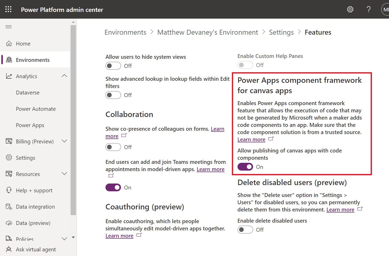Click the settings gear in the top bar

click(350, 9)
